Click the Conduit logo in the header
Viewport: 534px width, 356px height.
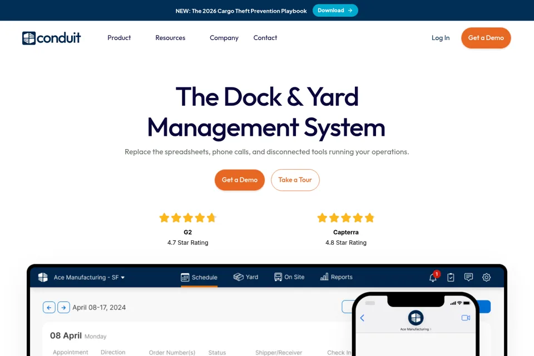[51, 38]
